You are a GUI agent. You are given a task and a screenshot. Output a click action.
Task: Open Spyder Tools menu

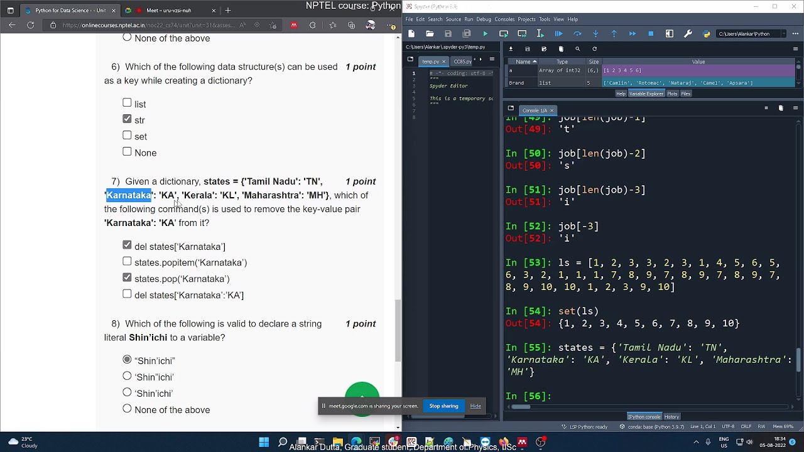pos(545,19)
